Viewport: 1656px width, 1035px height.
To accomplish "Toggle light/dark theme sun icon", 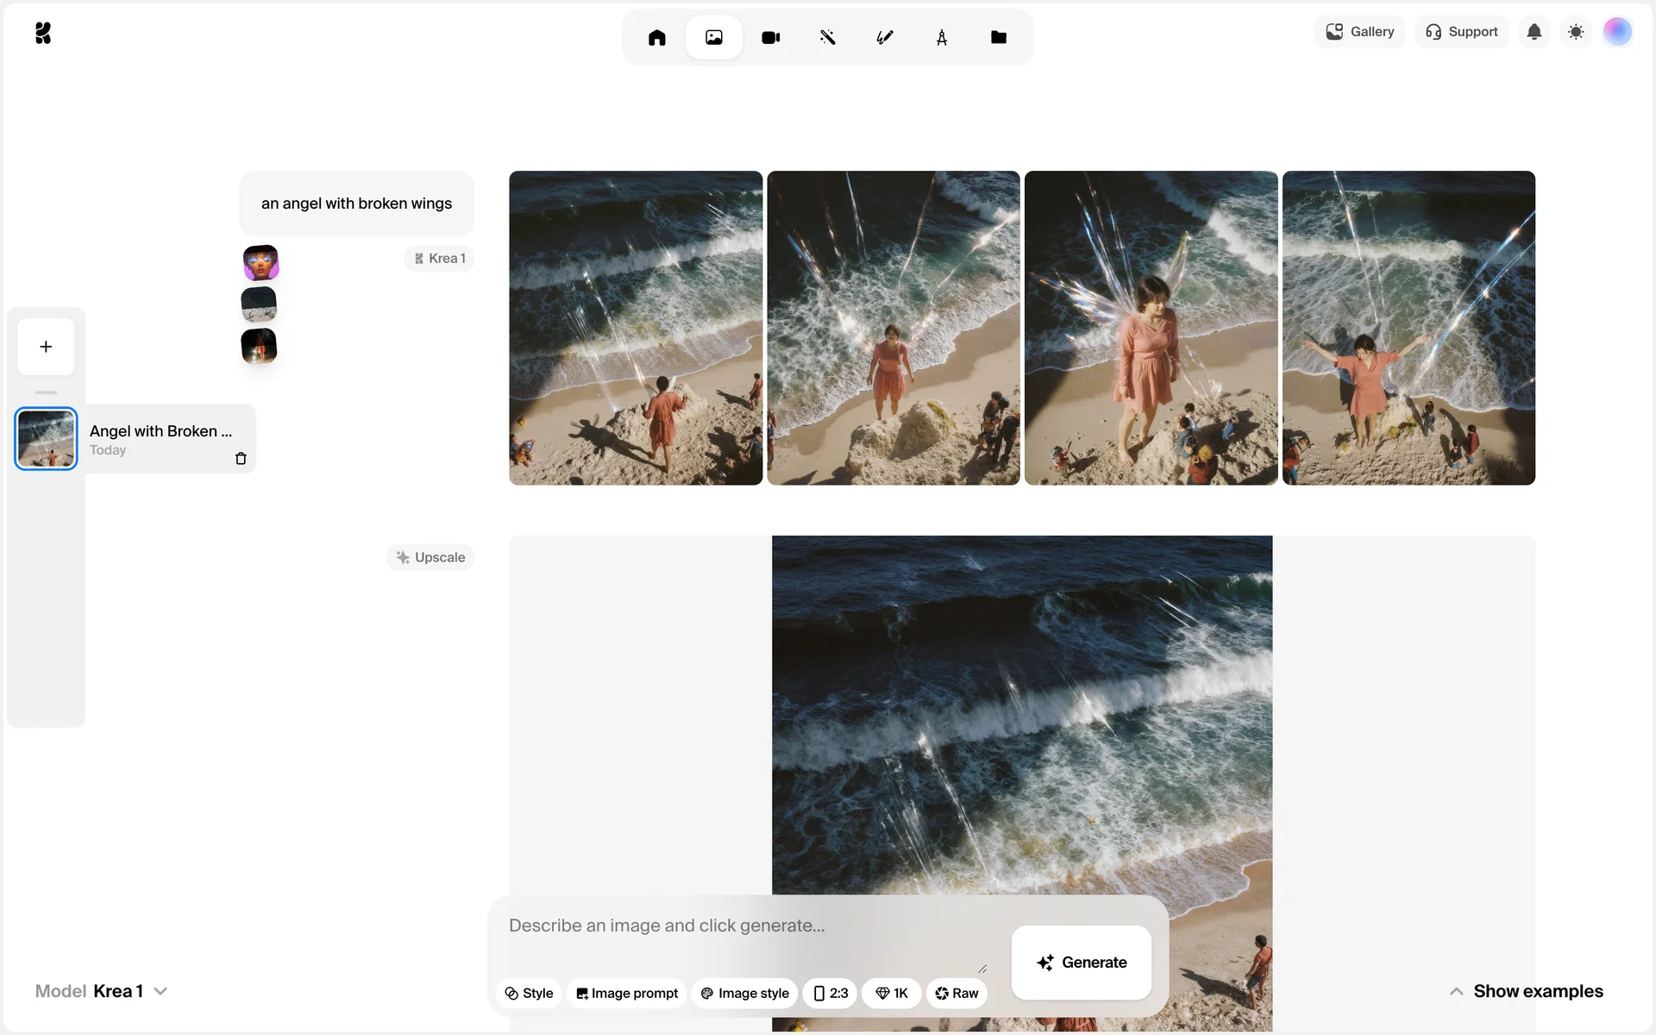I will (1575, 32).
